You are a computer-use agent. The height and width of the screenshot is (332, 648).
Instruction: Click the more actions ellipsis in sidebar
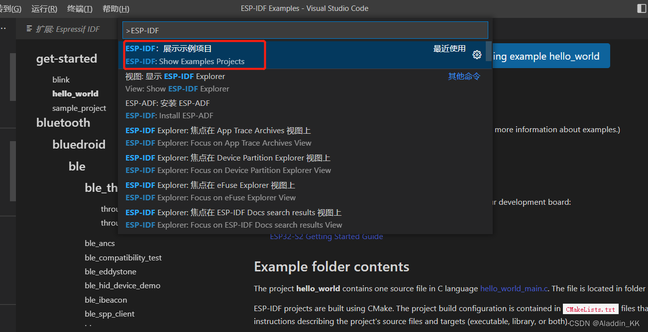point(3,29)
